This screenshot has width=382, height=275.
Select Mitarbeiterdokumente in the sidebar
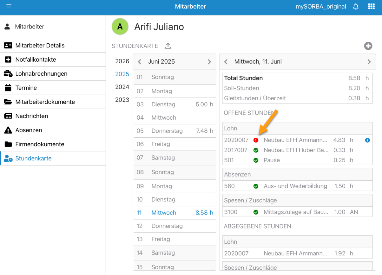(45, 102)
